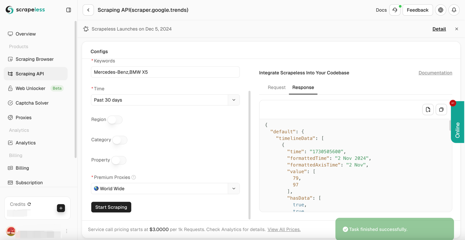
Task: Turn on the Category switch
Action: point(120,140)
